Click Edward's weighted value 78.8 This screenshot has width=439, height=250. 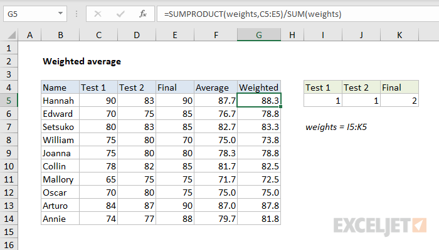coord(259,114)
